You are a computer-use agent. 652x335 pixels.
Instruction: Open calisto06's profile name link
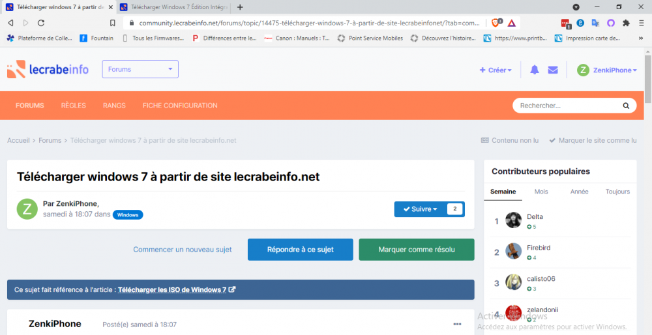pos(541,279)
